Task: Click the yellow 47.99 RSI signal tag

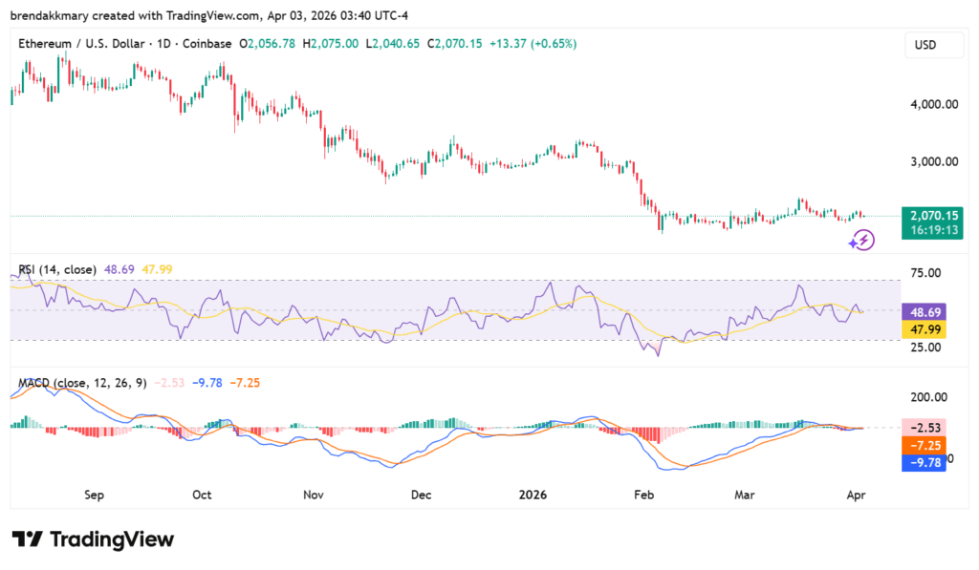Action: click(x=925, y=328)
